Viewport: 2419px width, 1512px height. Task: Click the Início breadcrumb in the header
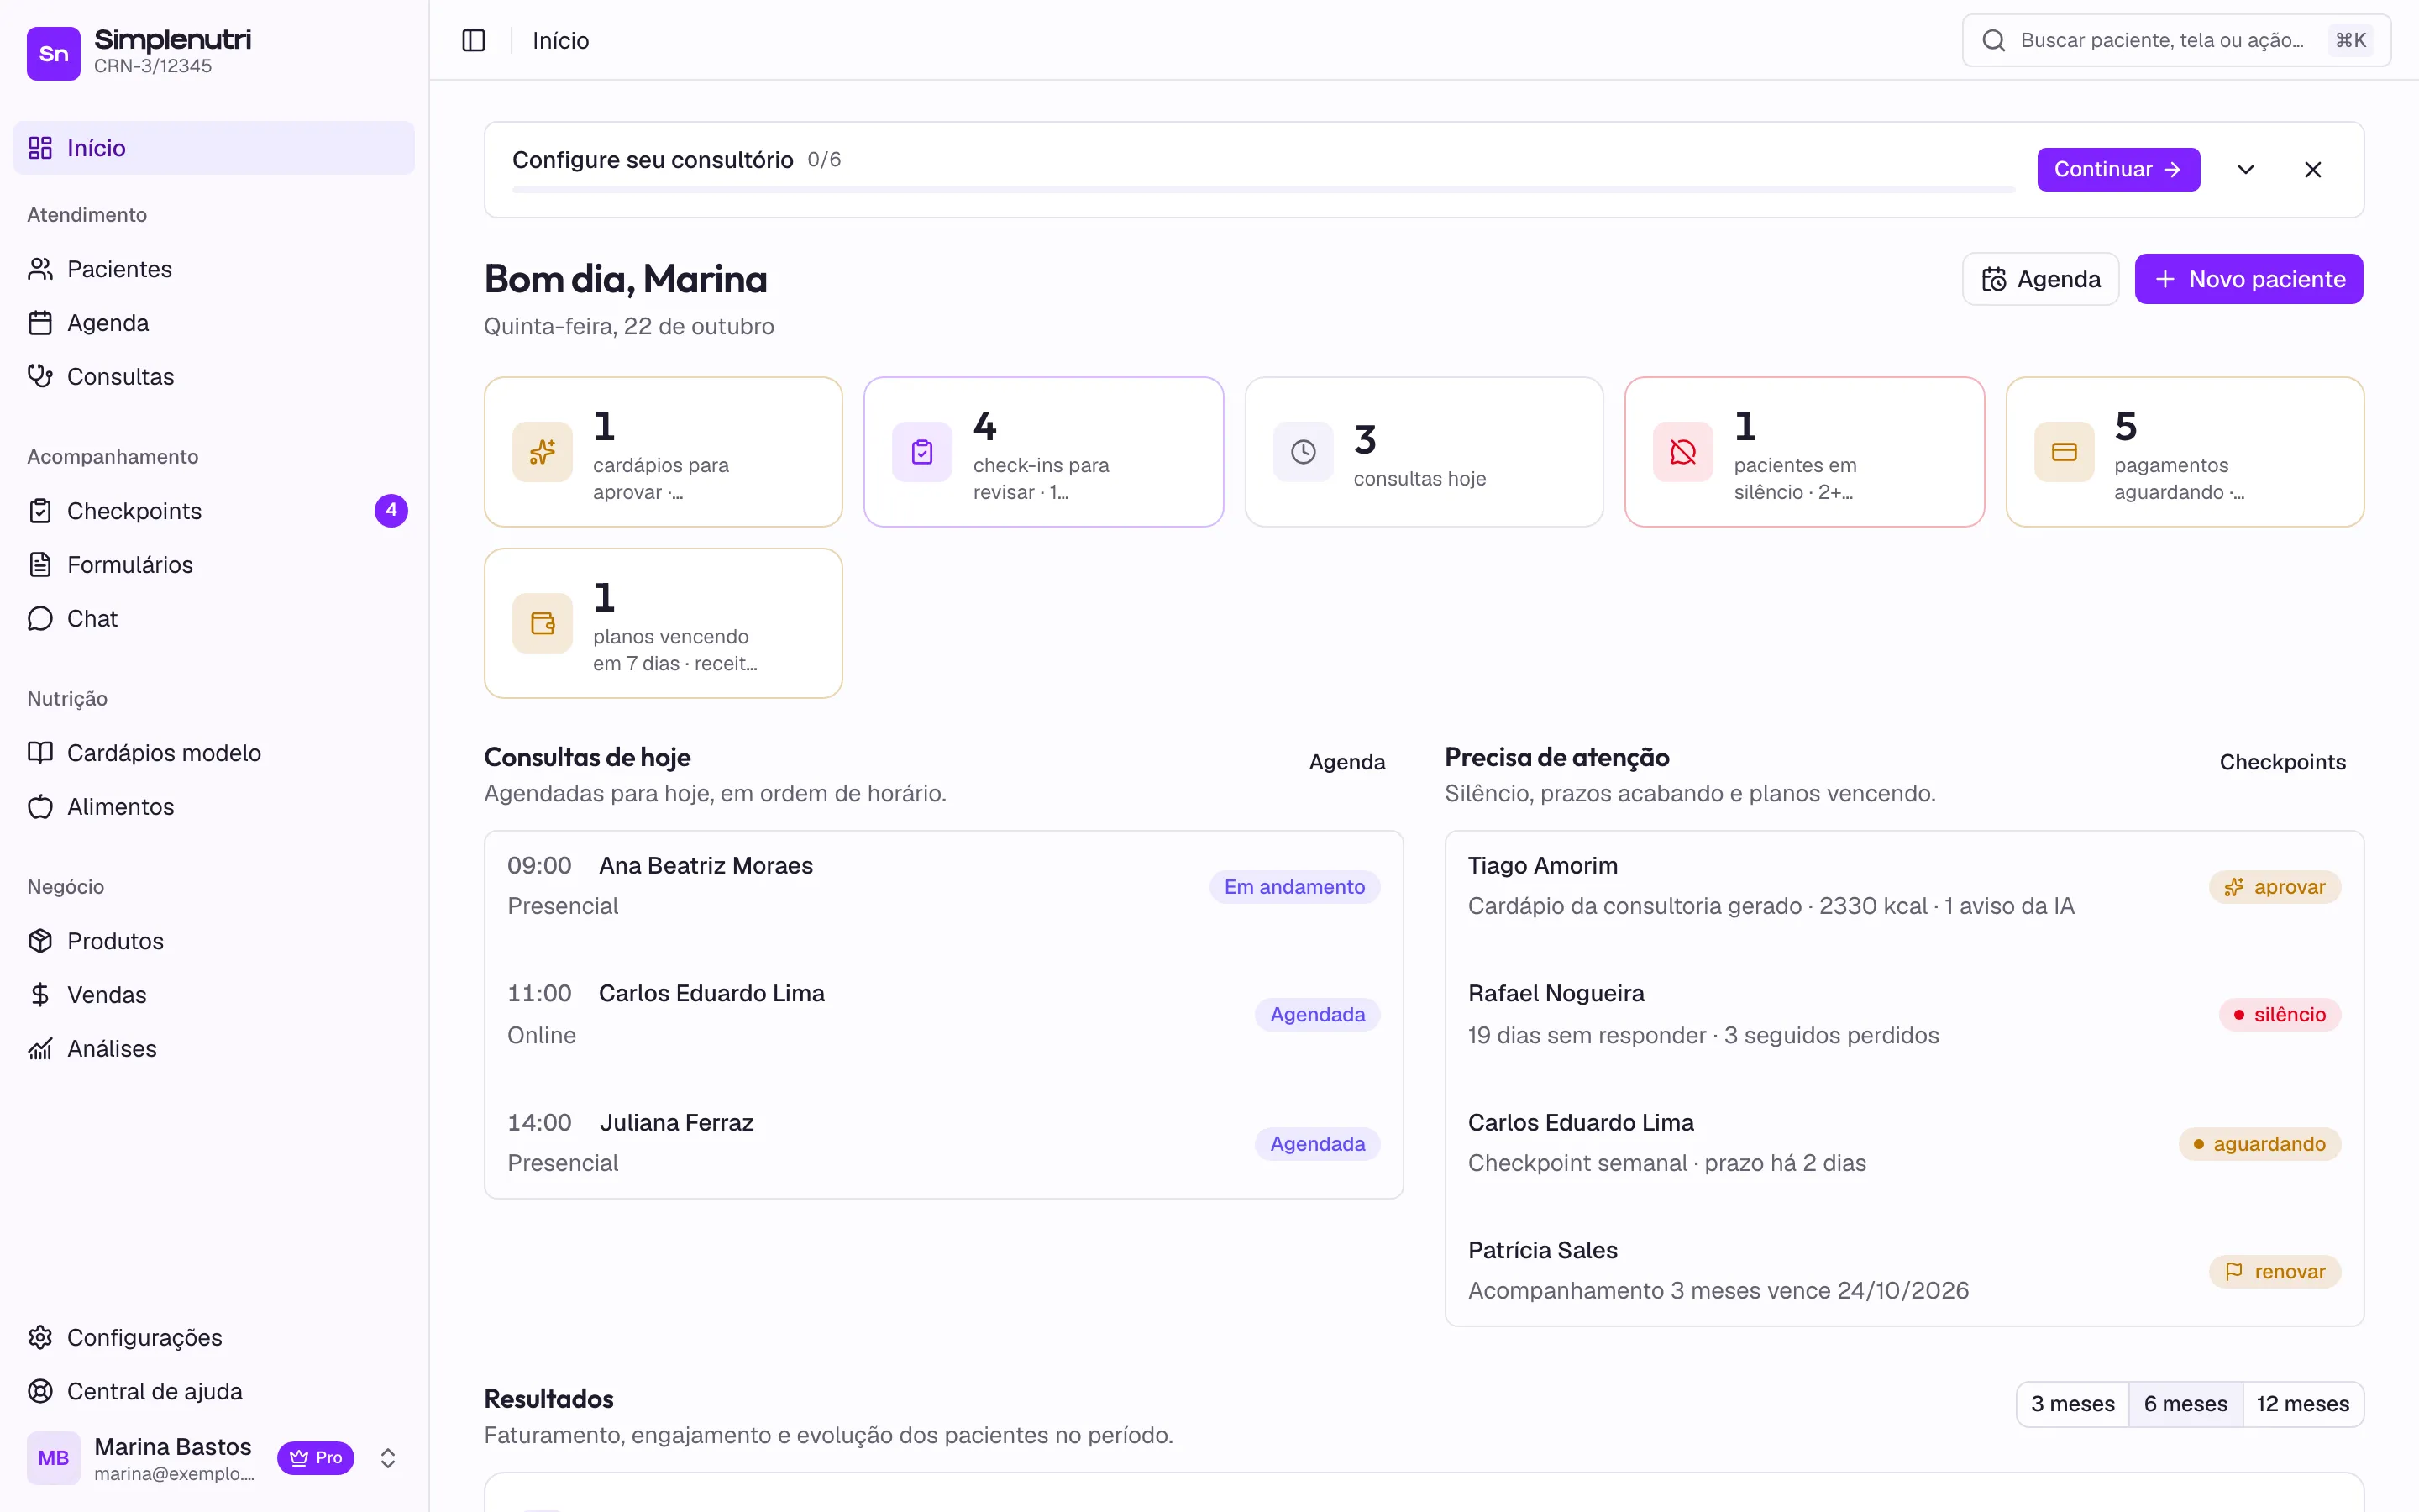pos(561,40)
